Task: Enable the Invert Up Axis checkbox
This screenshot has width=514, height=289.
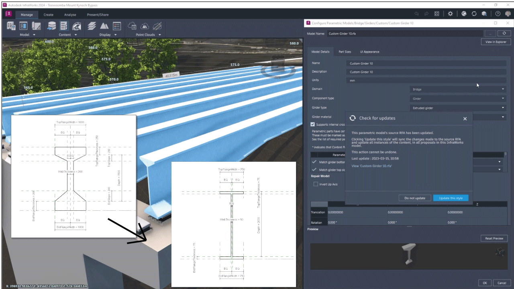Action: [316, 184]
